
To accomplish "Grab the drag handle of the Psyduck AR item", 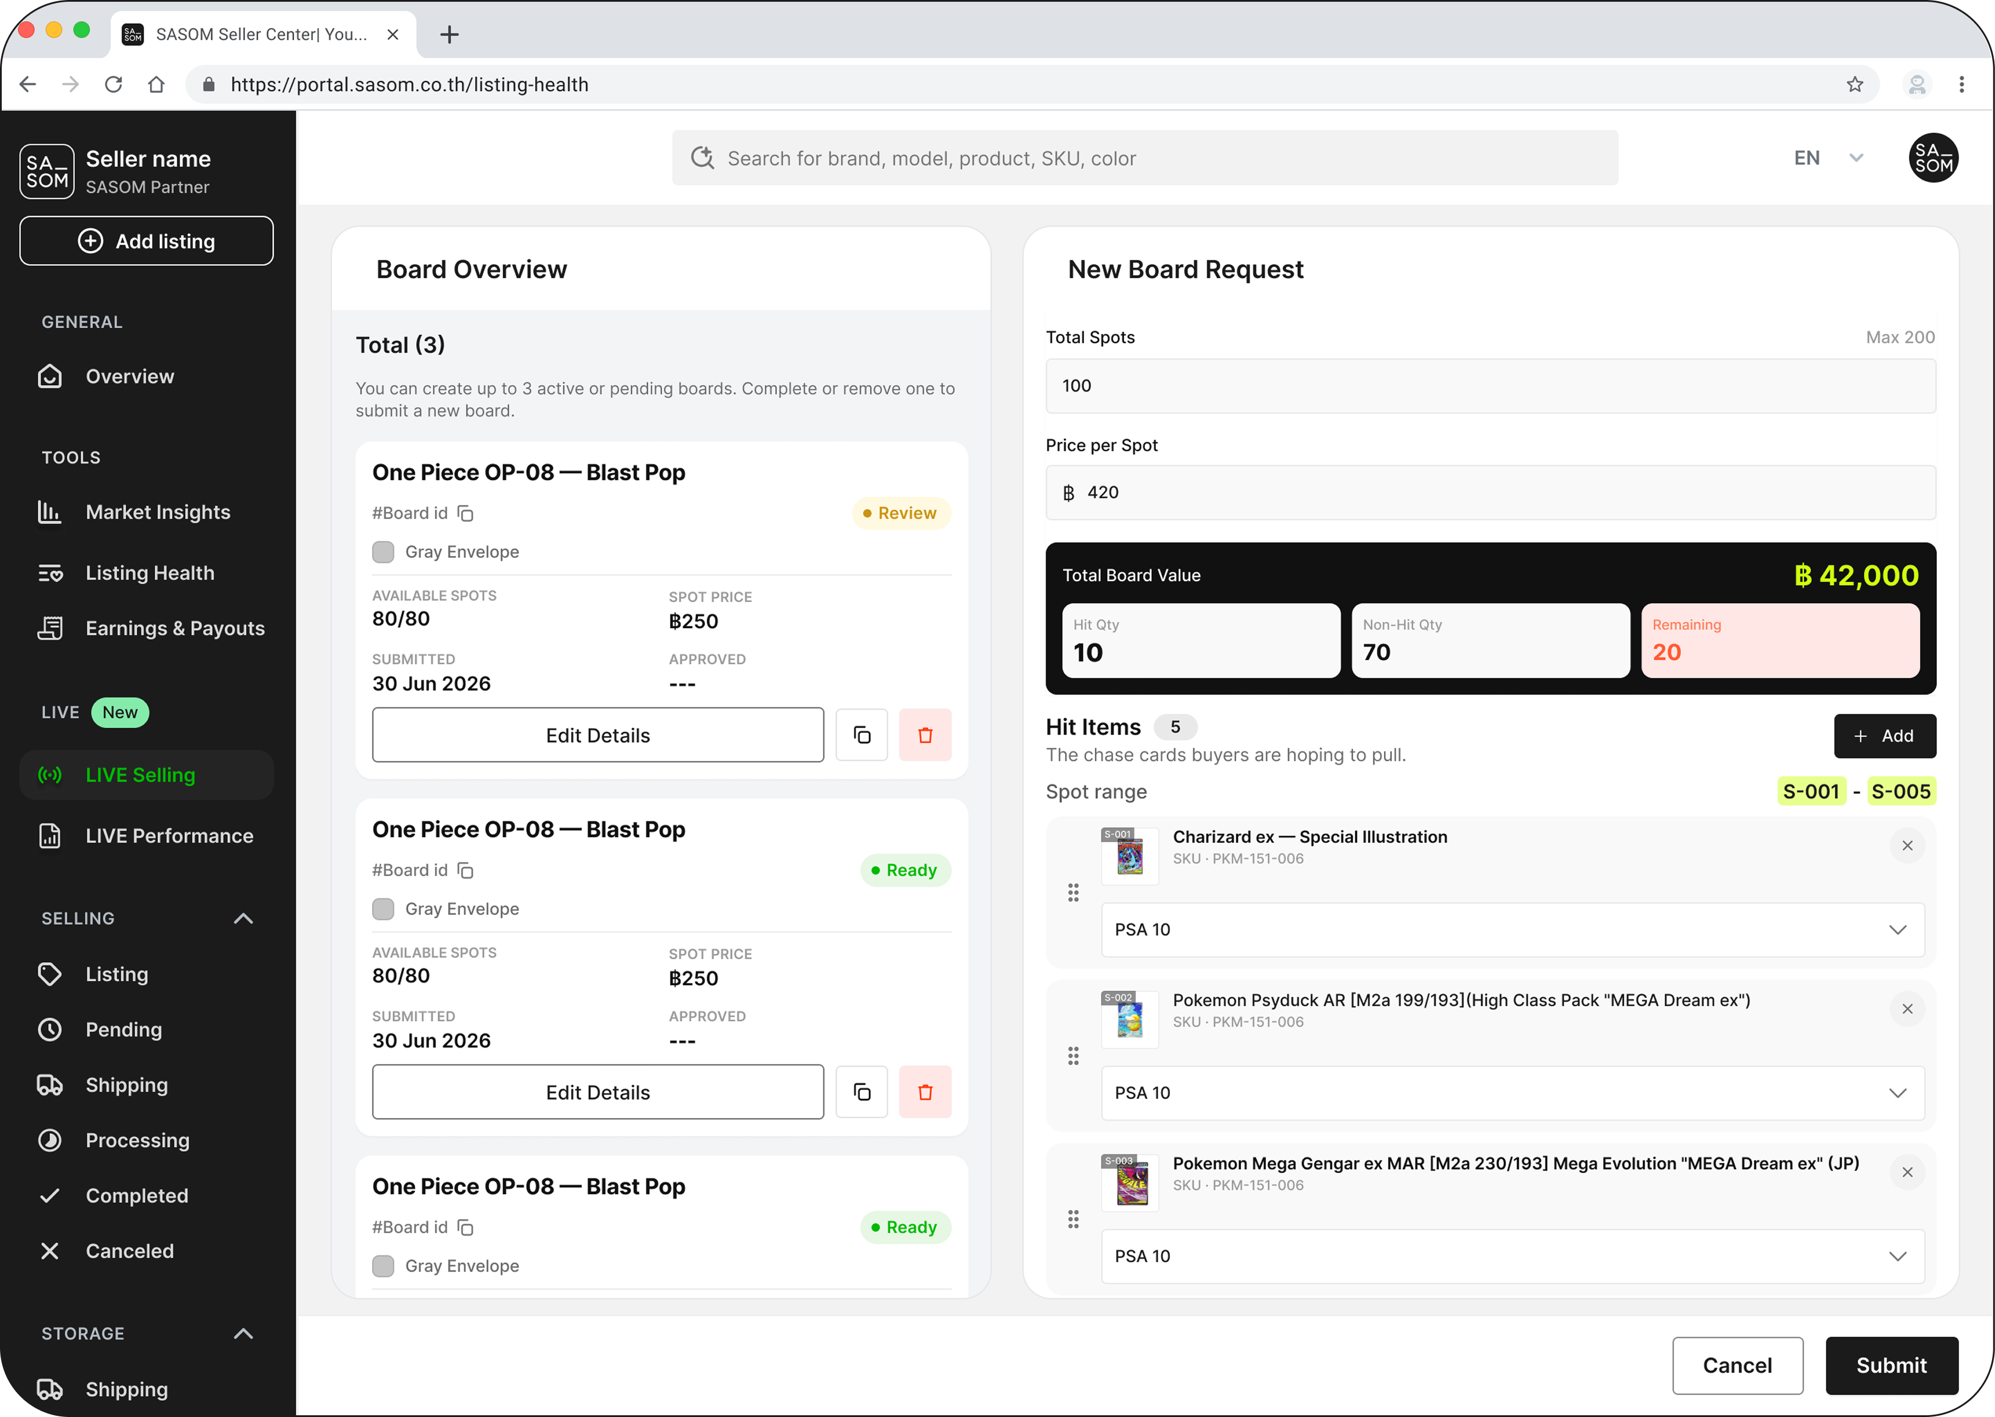I will coord(1073,1056).
